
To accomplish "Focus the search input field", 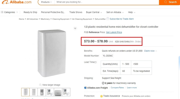I will click(x=107, y=2).
